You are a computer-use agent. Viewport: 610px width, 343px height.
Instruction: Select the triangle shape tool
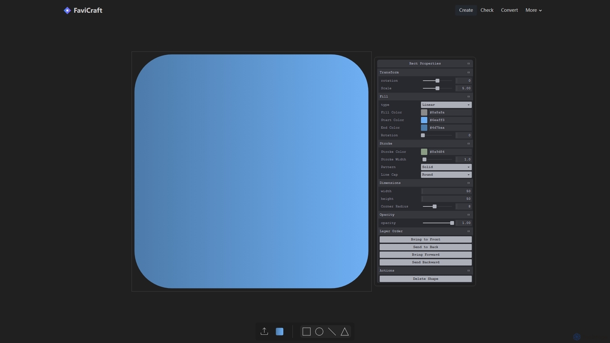345,332
